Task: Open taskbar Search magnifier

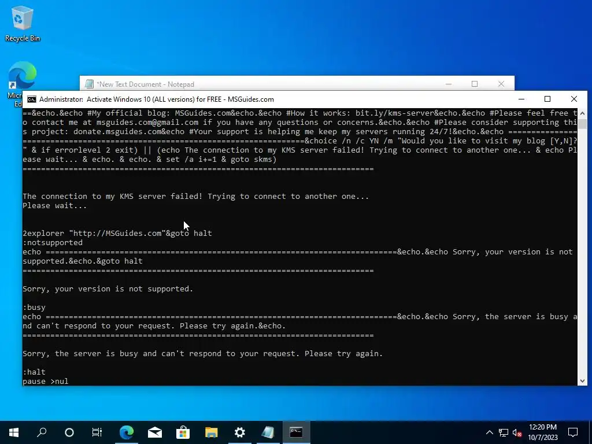Action: tap(42, 432)
